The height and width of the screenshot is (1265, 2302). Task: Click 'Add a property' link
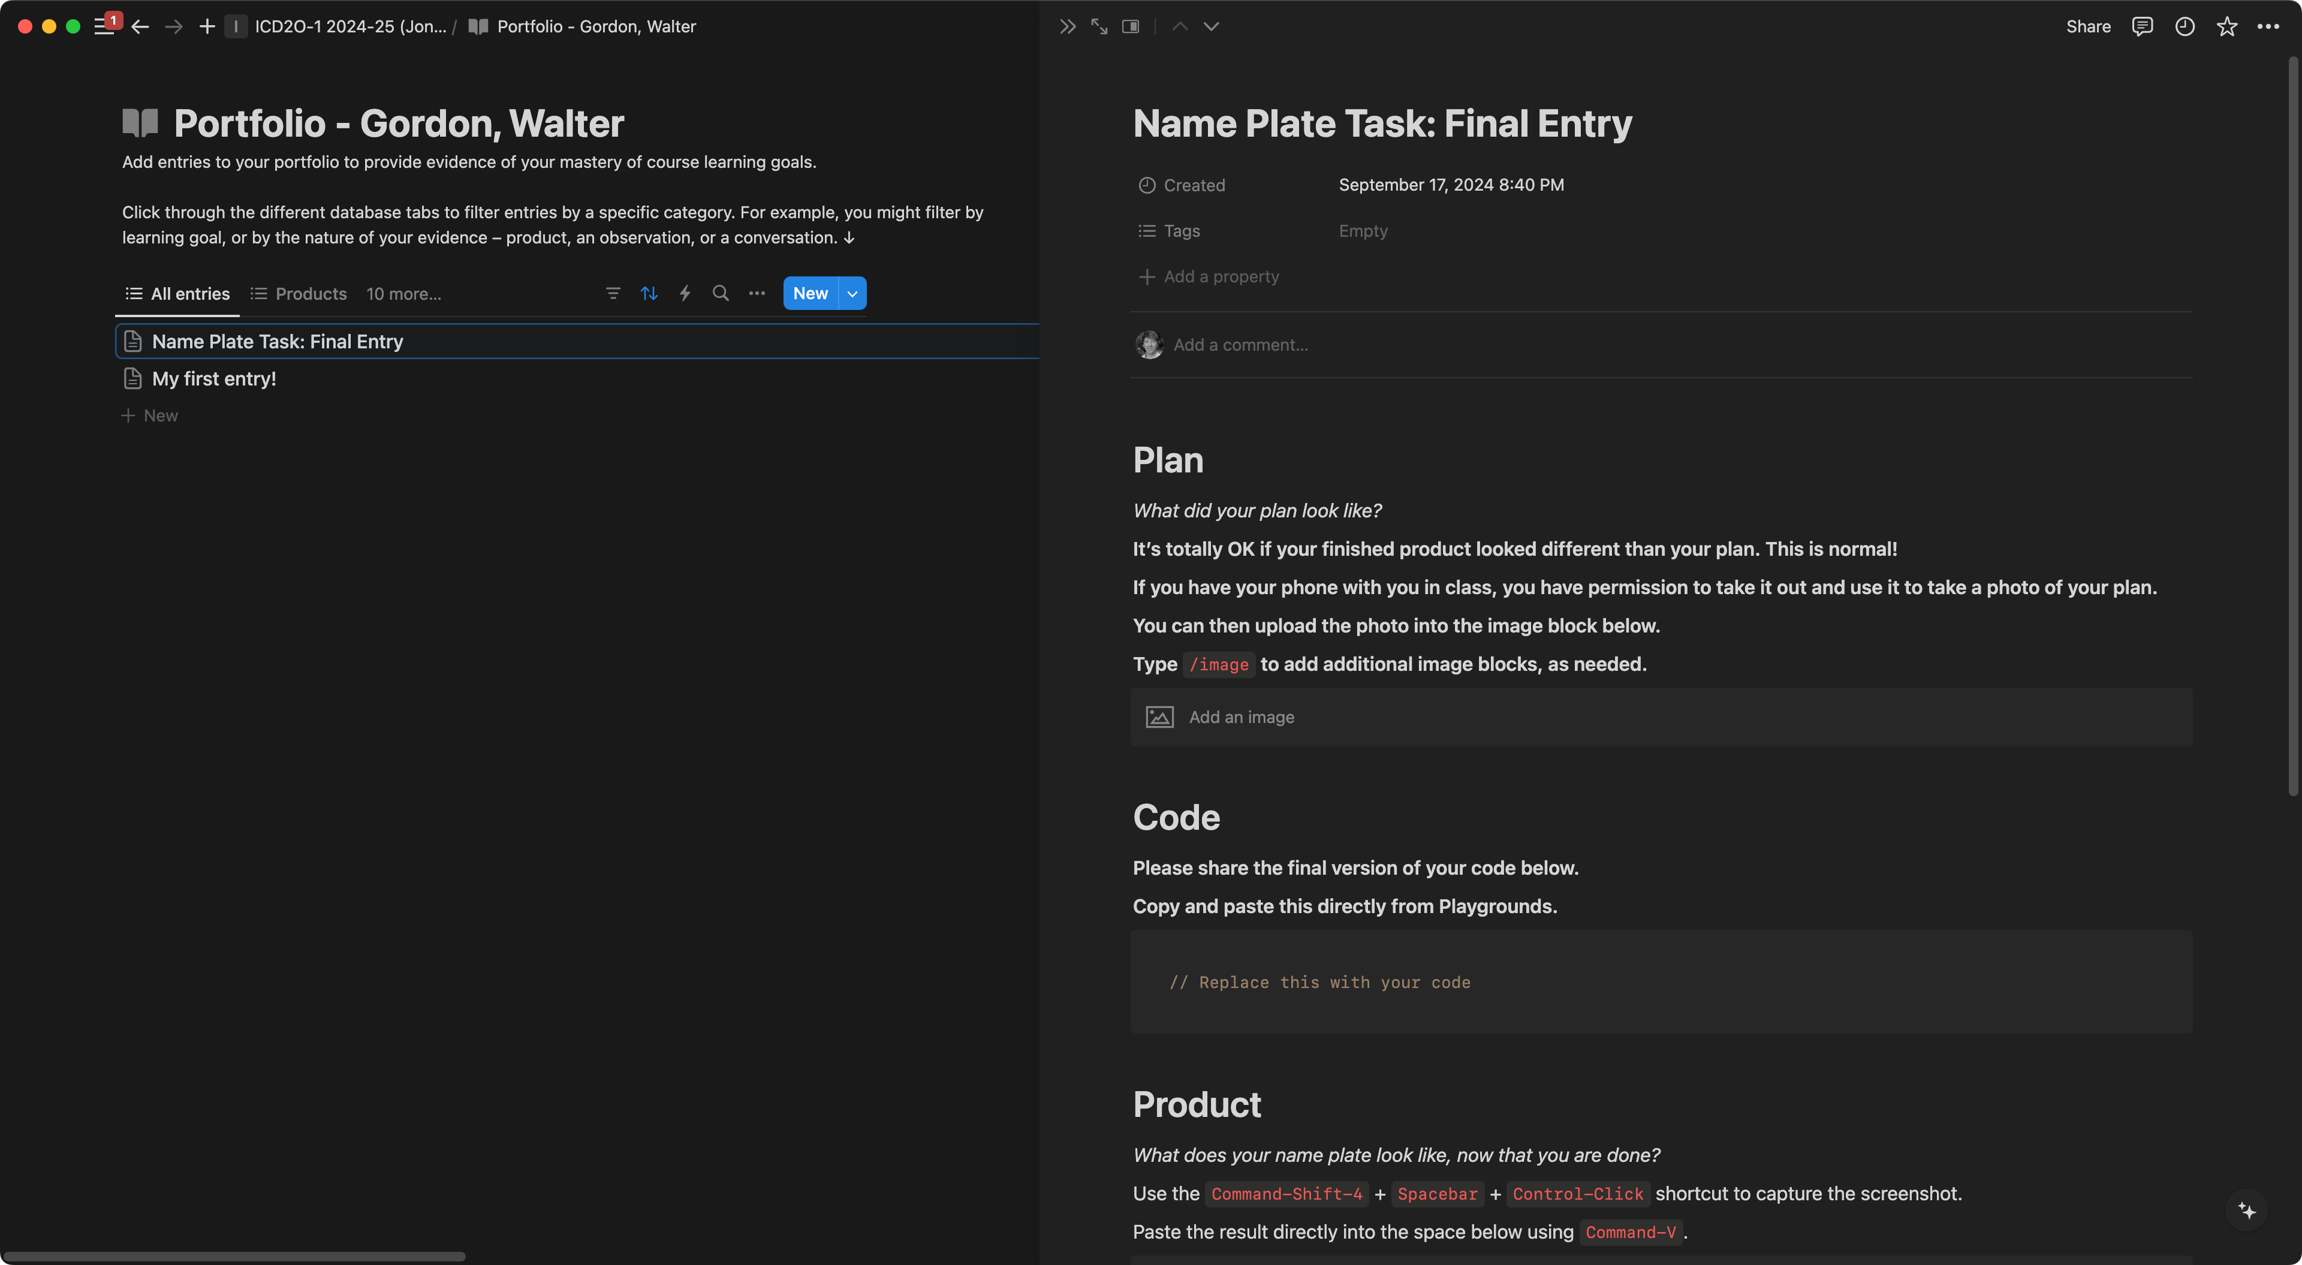[x=1221, y=277]
